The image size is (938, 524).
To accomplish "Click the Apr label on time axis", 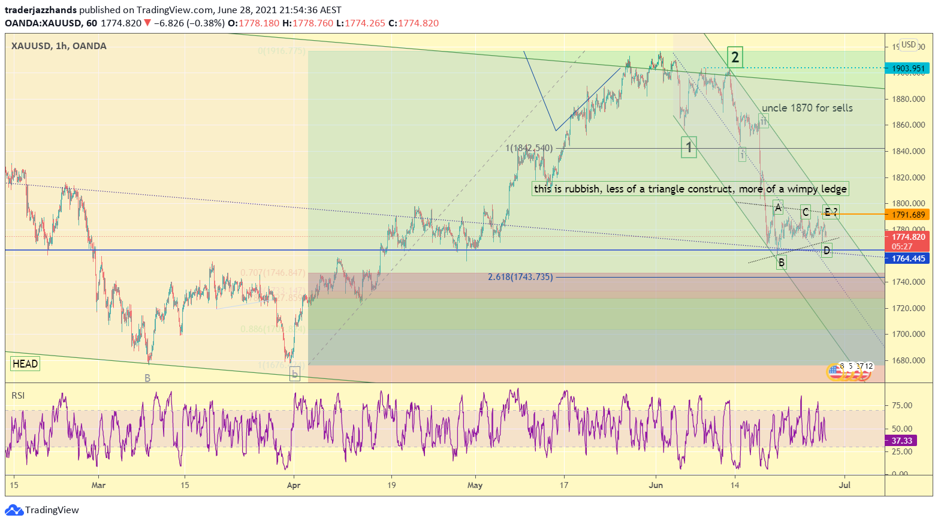I will 294,485.
